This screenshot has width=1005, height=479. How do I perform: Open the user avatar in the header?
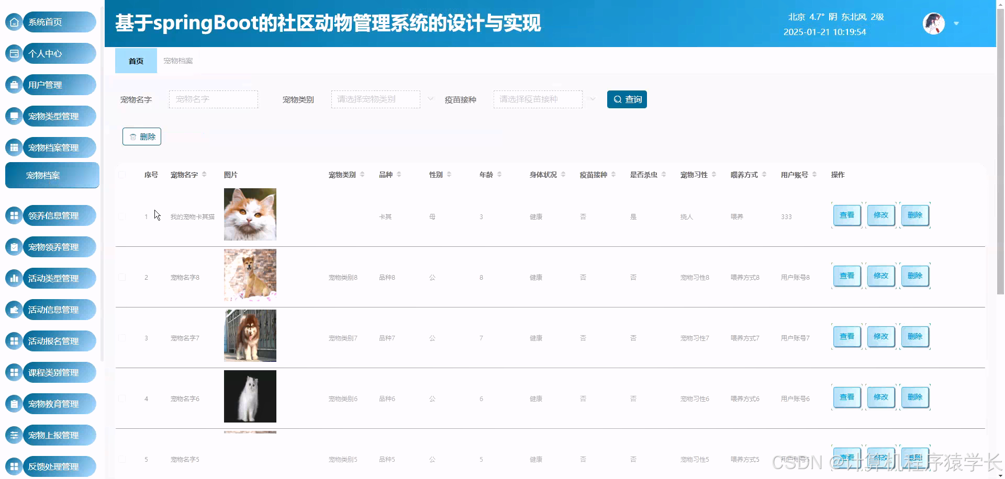pos(934,24)
